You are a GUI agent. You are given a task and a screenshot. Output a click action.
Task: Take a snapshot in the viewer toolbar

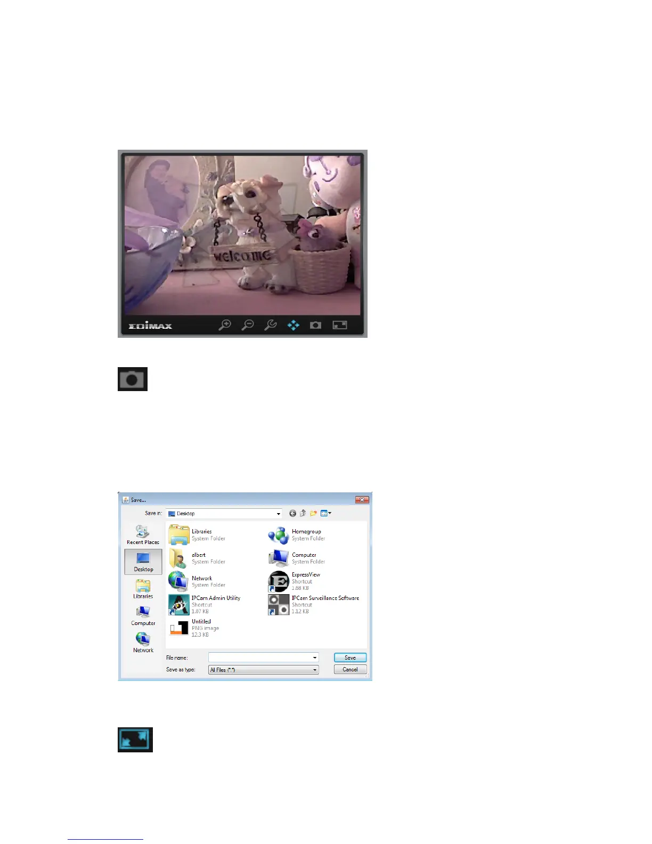point(315,325)
